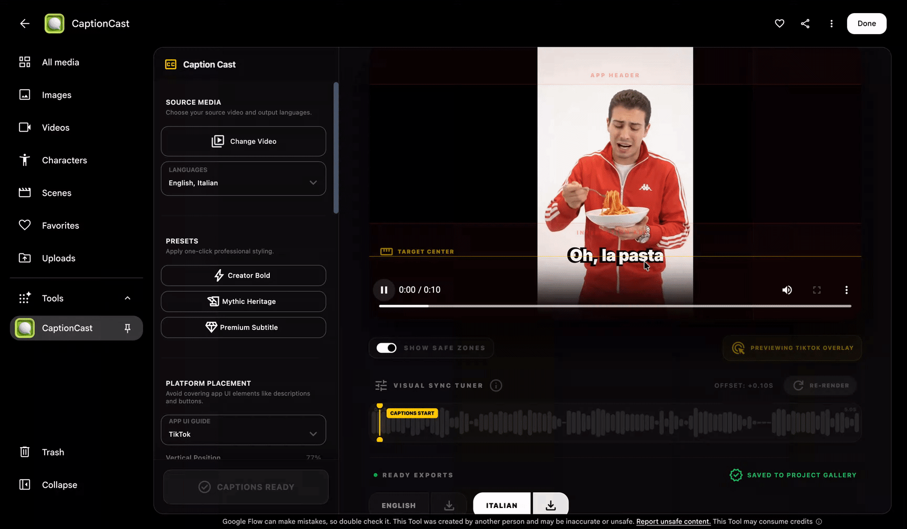
Task: Collapse the Tools section chevron
Action: click(128, 298)
